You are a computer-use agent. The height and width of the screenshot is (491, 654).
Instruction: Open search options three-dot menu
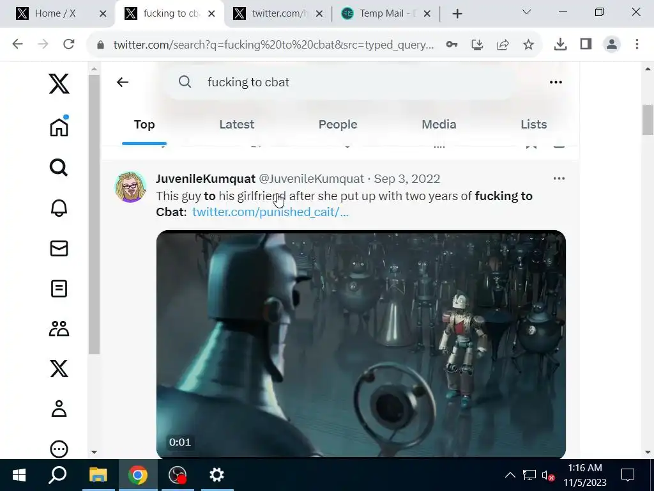pyautogui.click(x=556, y=82)
